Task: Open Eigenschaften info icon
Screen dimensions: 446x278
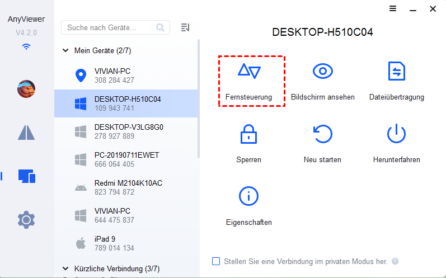Action: click(248, 196)
